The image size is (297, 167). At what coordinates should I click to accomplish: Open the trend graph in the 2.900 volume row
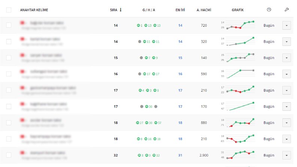click(238, 155)
